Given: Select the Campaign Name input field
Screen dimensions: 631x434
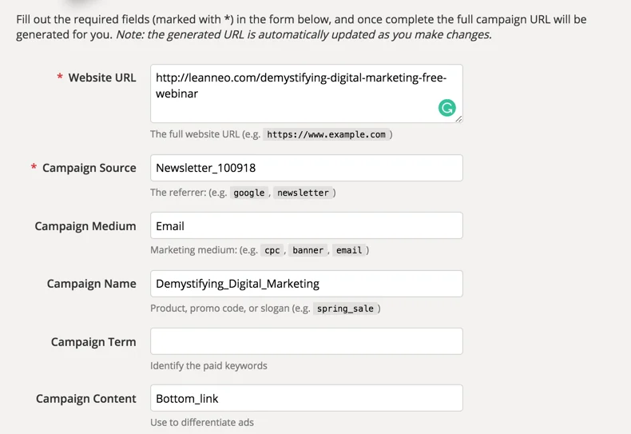Looking at the screenshot, I should coord(306,284).
